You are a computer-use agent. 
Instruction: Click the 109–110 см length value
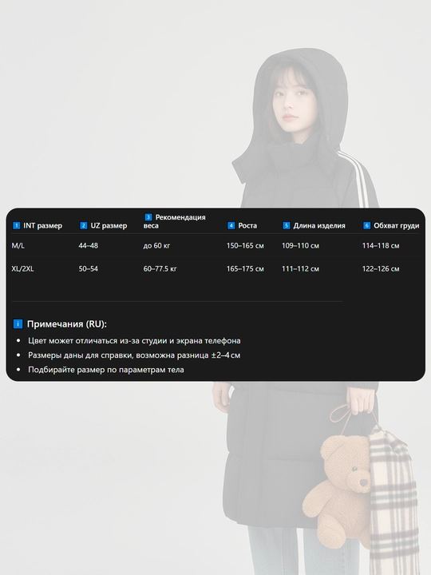301,246
